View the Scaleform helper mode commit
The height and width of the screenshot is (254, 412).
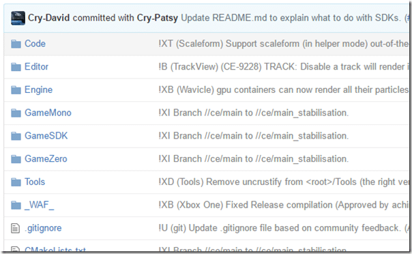pyautogui.click(x=283, y=44)
